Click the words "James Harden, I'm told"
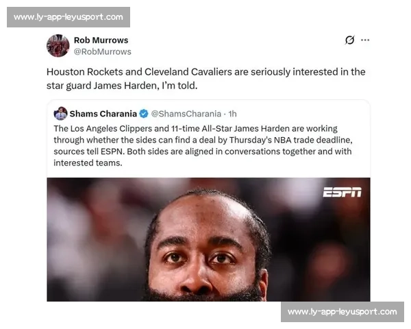411x329 pixels. click(x=145, y=86)
